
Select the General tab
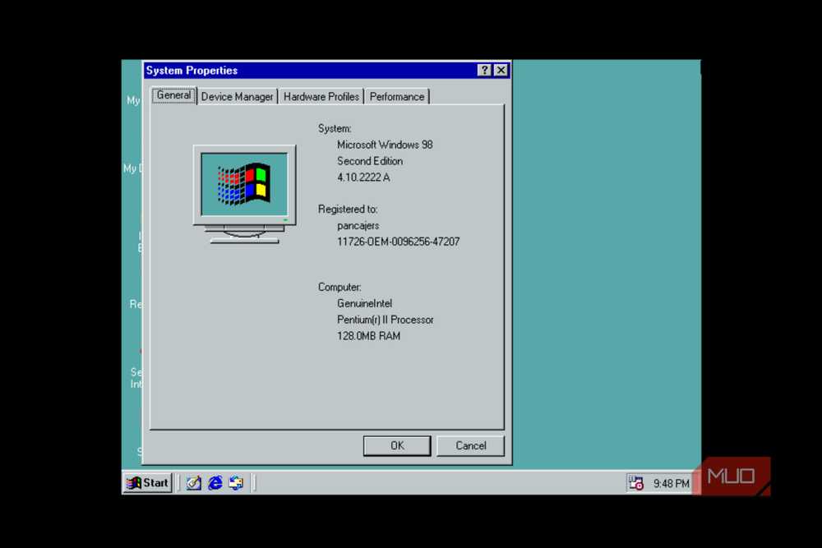pyautogui.click(x=173, y=95)
